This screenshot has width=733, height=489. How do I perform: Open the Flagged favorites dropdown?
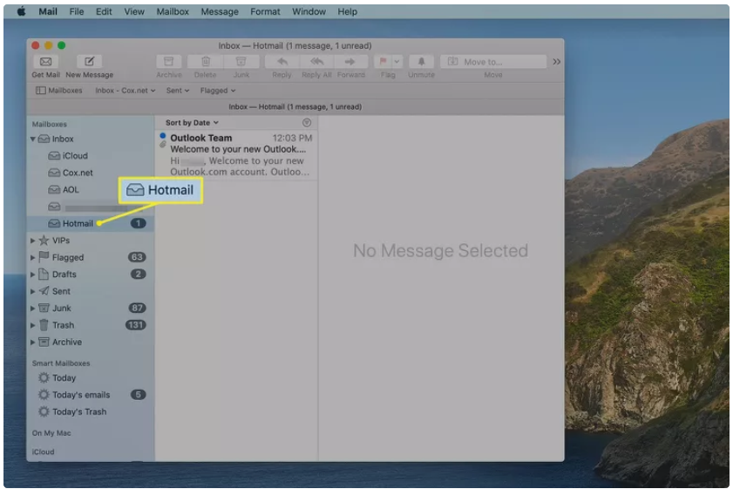218,91
